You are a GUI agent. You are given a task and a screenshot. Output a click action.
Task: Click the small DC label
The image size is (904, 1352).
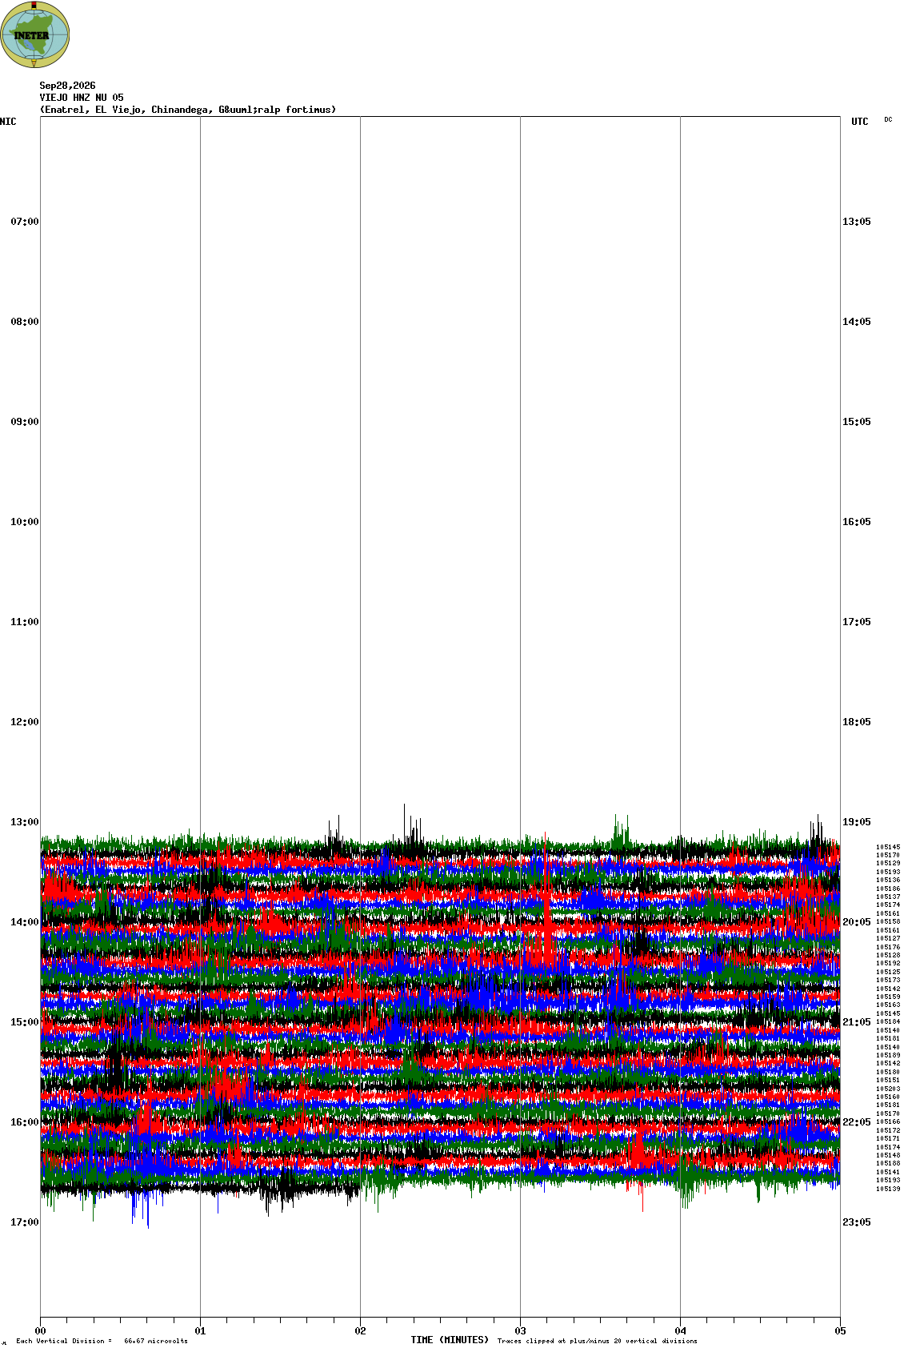pos(888,119)
